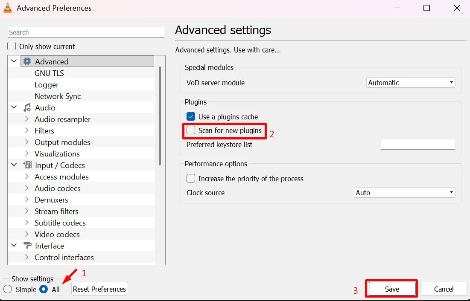Select Visualizations entry
470x301 pixels.
tap(57, 153)
